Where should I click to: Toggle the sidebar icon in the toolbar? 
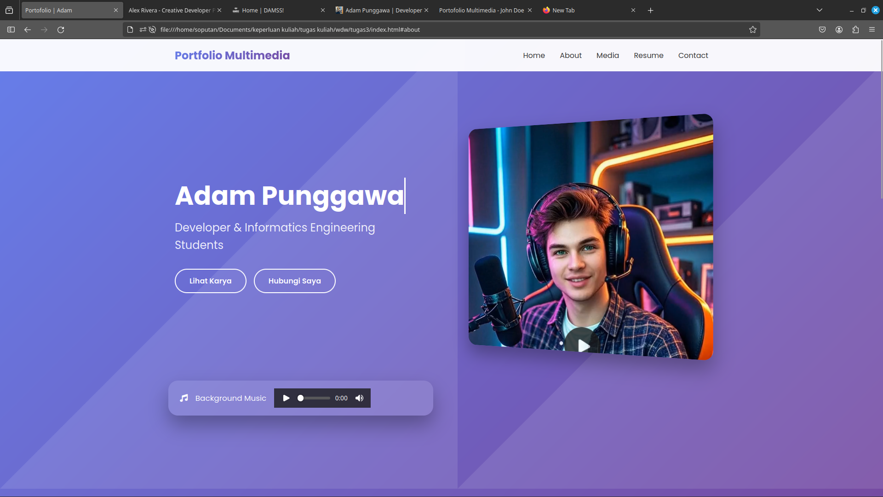(11, 29)
